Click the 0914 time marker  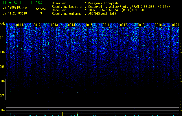(72, 25)
